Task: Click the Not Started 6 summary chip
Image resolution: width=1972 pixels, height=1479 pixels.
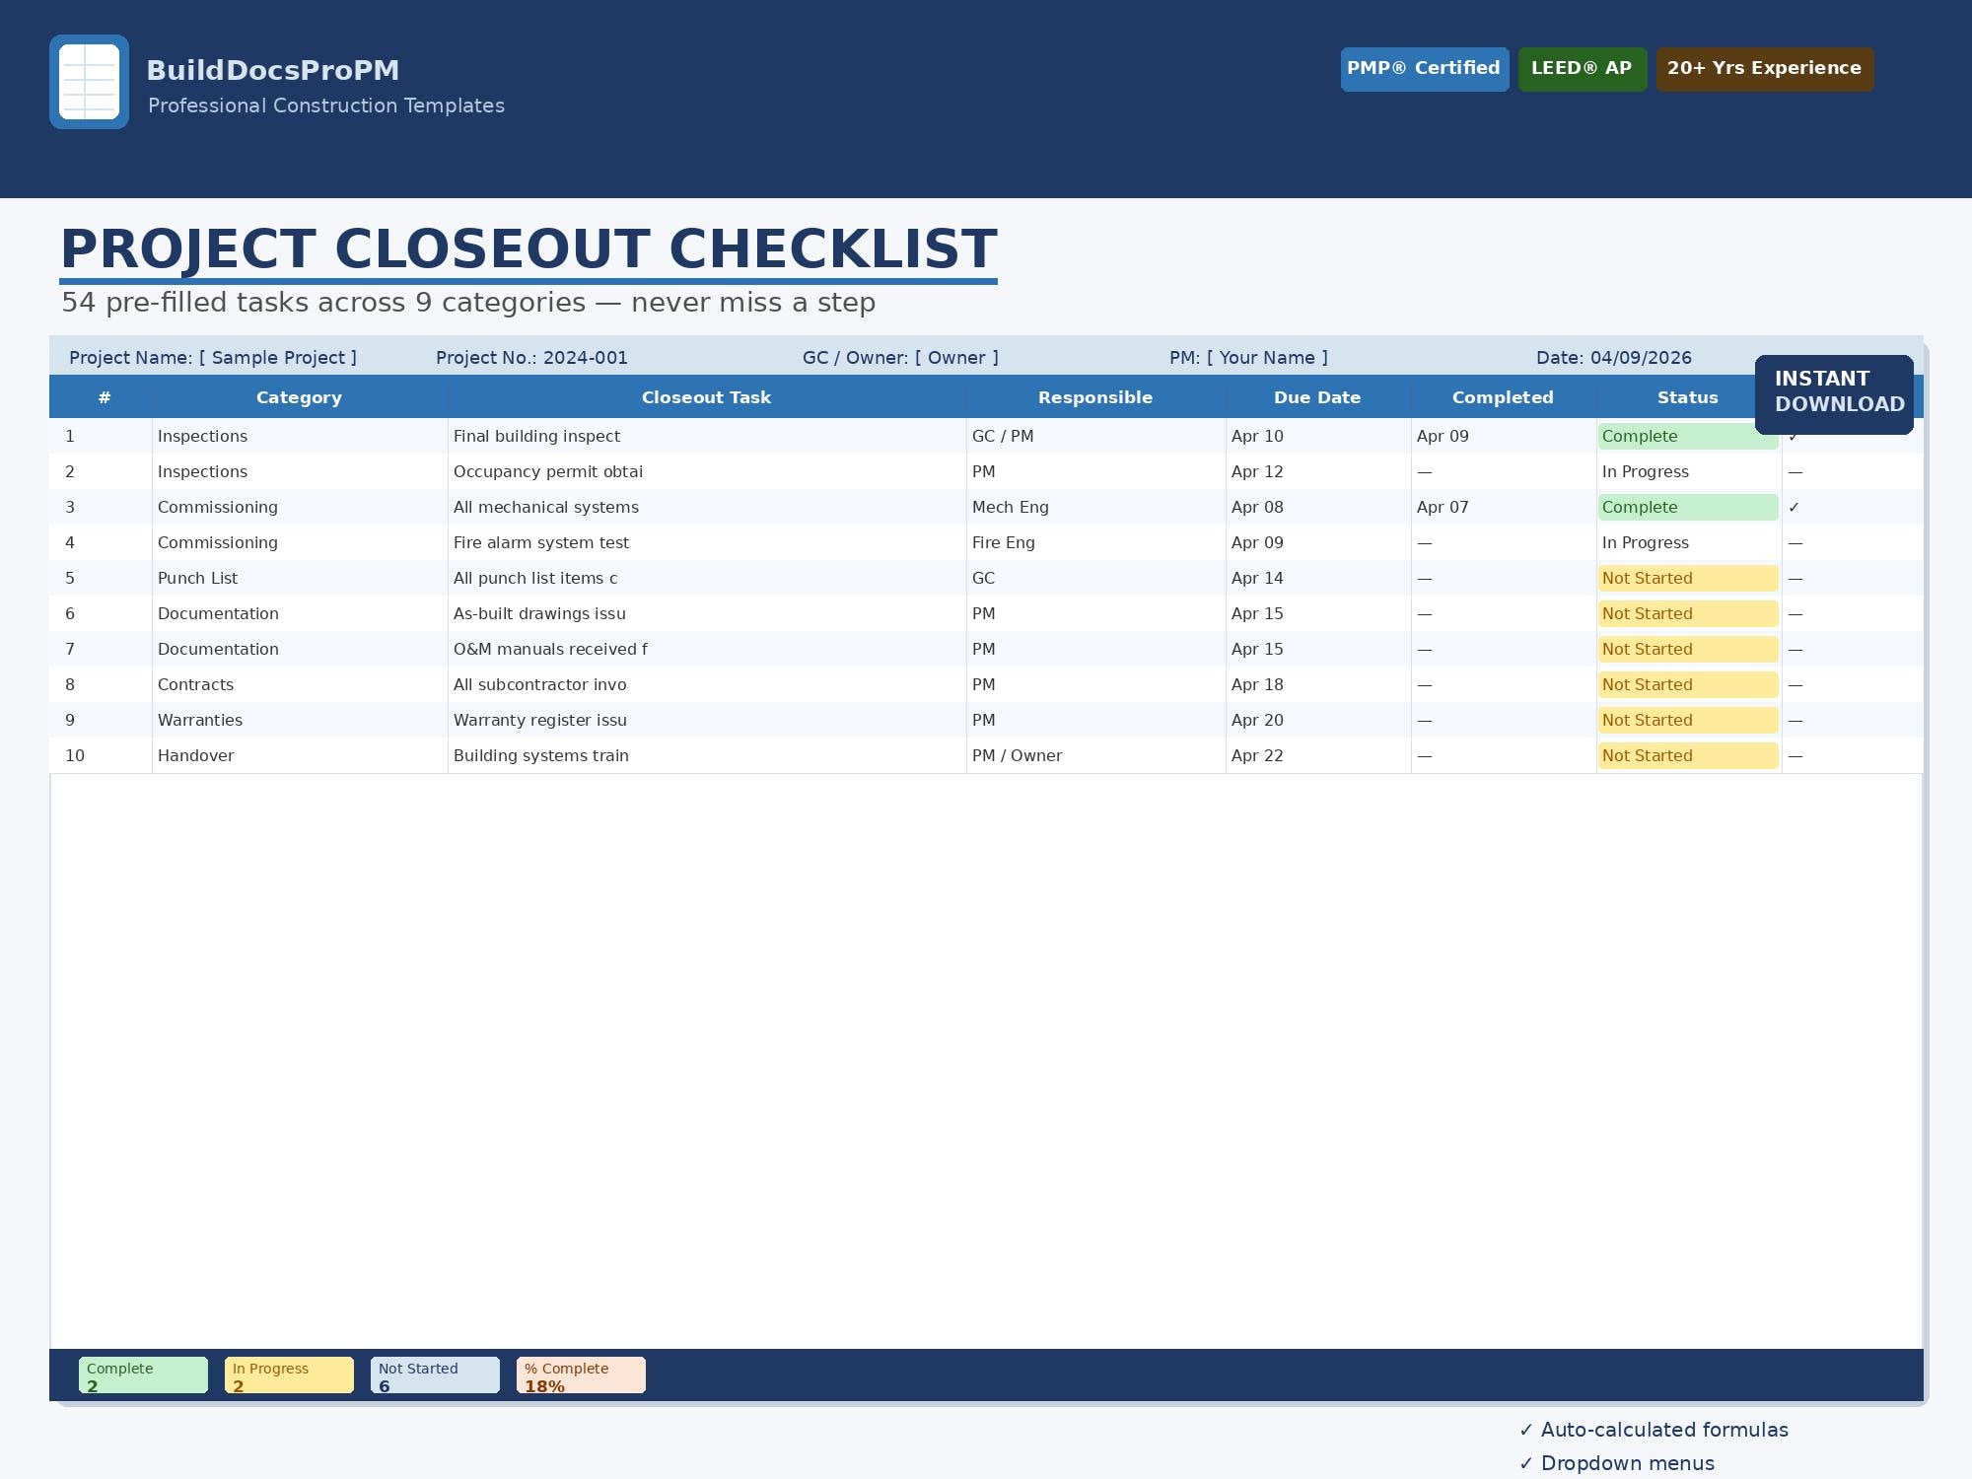Action: [x=435, y=1375]
